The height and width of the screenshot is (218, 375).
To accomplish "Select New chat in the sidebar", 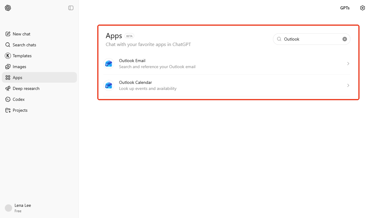I will (x=21, y=34).
